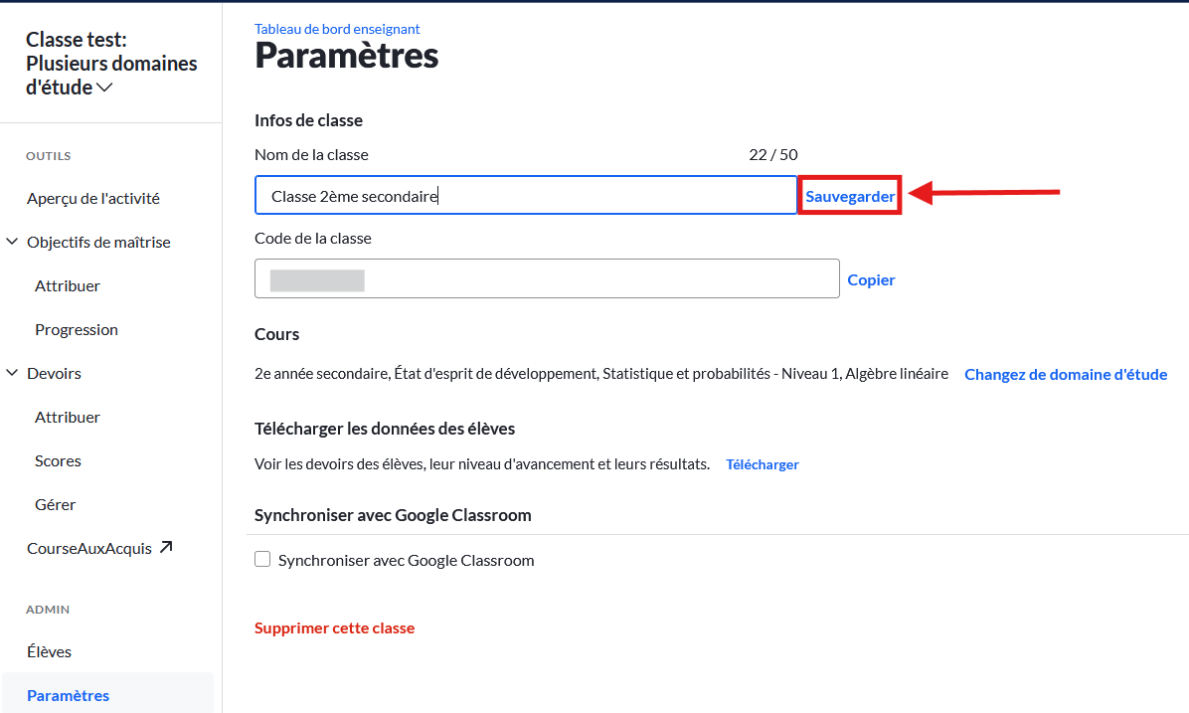Screen dimensions: 1189x713
Task: Copy the class code with Copier
Action: click(x=871, y=279)
